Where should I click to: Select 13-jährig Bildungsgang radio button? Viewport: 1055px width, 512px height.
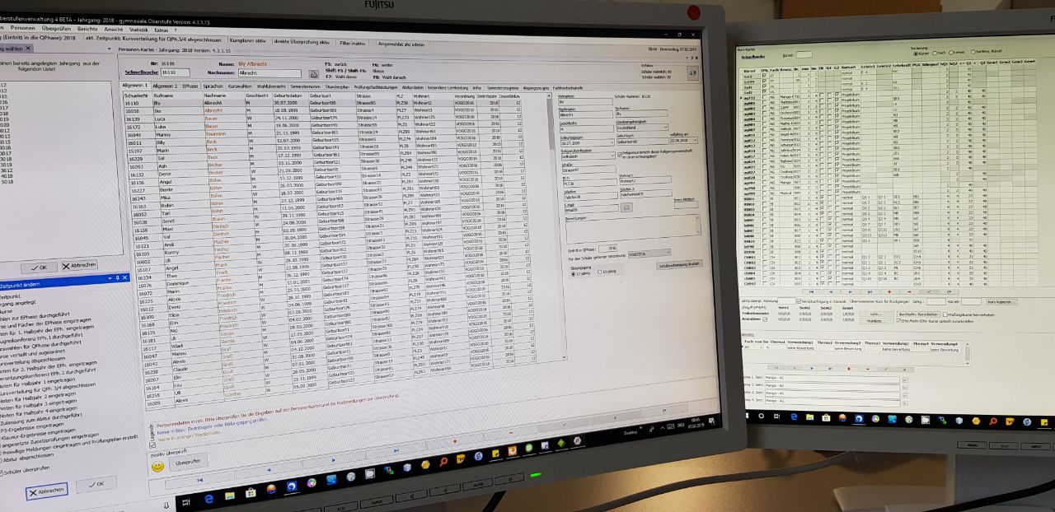pyautogui.click(x=600, y=272)
